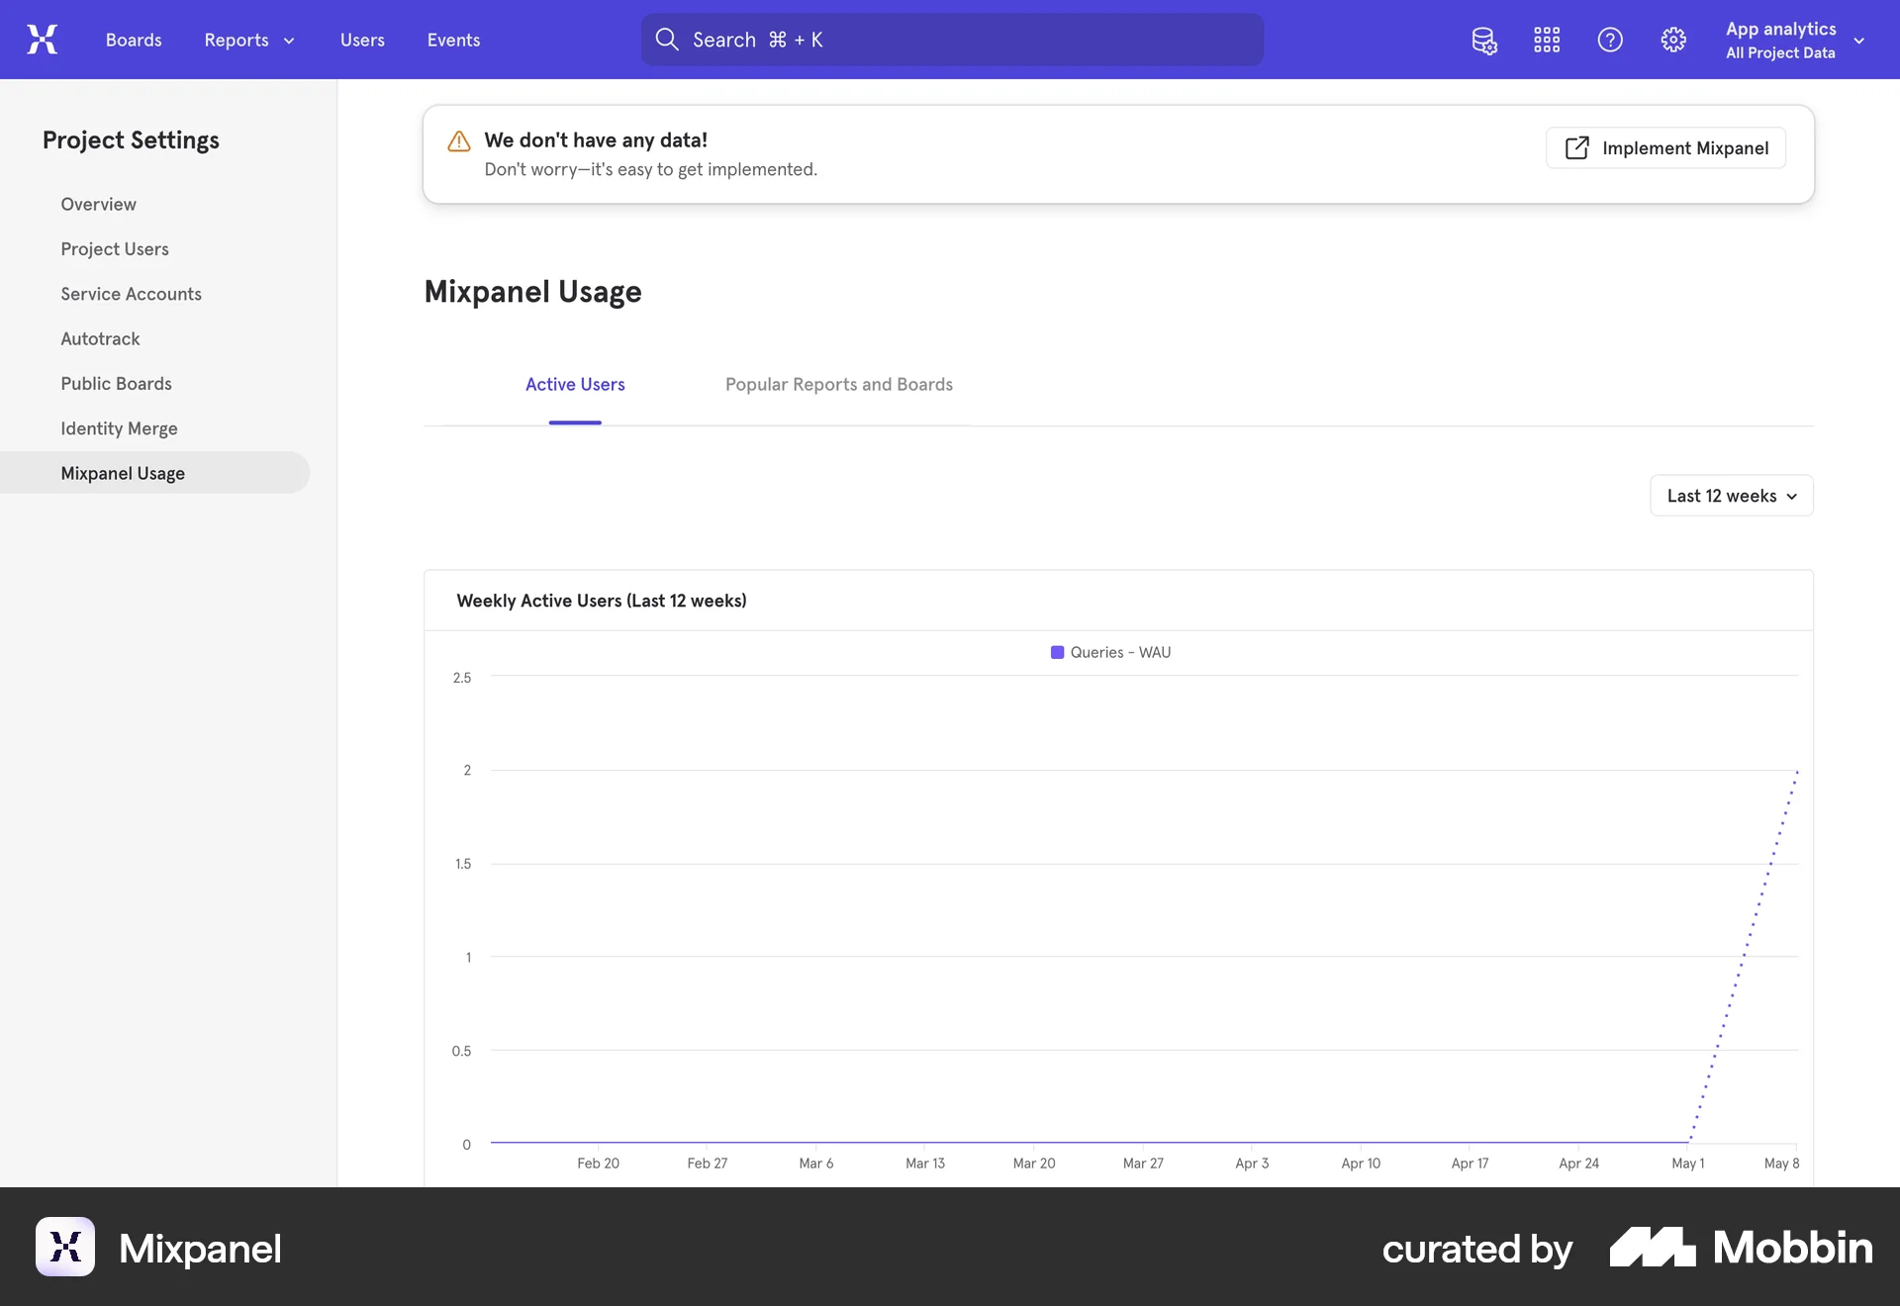Screen dimensions: 1900x1306
Task: Click the May 8 data point on chart
Action: (1797, 771)
